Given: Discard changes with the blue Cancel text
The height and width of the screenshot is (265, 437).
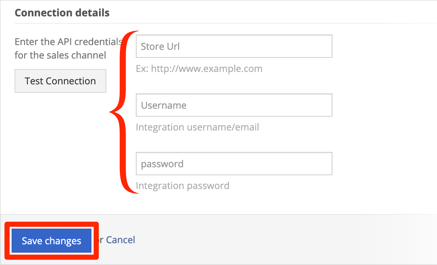Looking at the screenshot, I should (121, 240).
